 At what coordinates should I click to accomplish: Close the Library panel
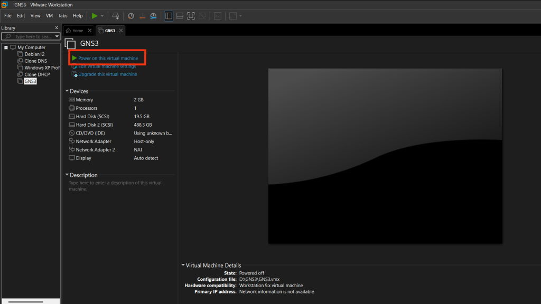pos(57,27)
